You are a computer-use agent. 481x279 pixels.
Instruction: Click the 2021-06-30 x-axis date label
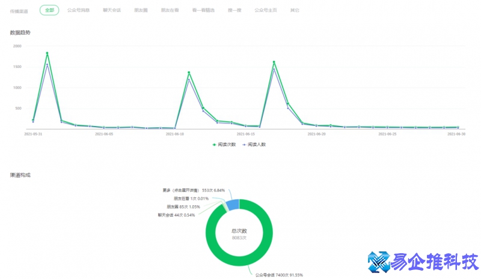456,134
